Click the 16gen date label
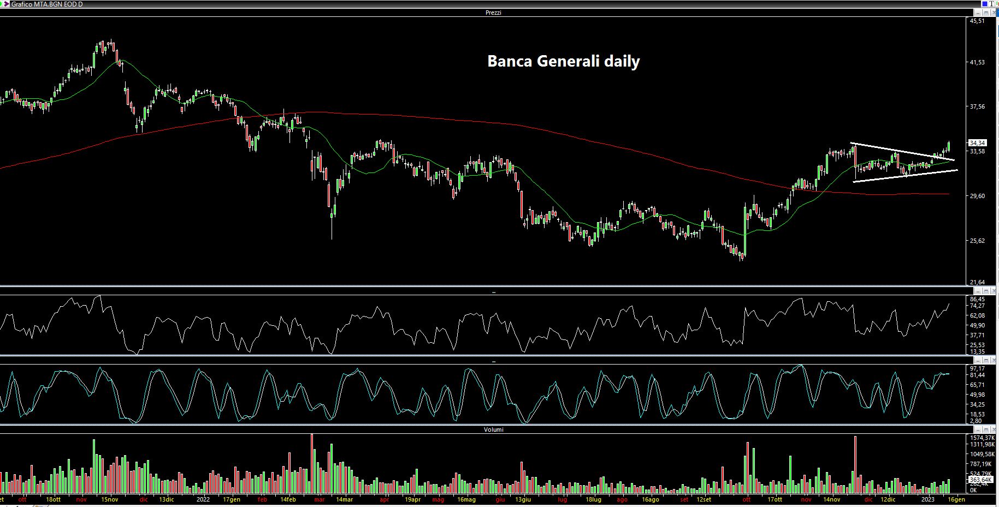This screenshot has width=999, height=507. (x=956, y=499)
